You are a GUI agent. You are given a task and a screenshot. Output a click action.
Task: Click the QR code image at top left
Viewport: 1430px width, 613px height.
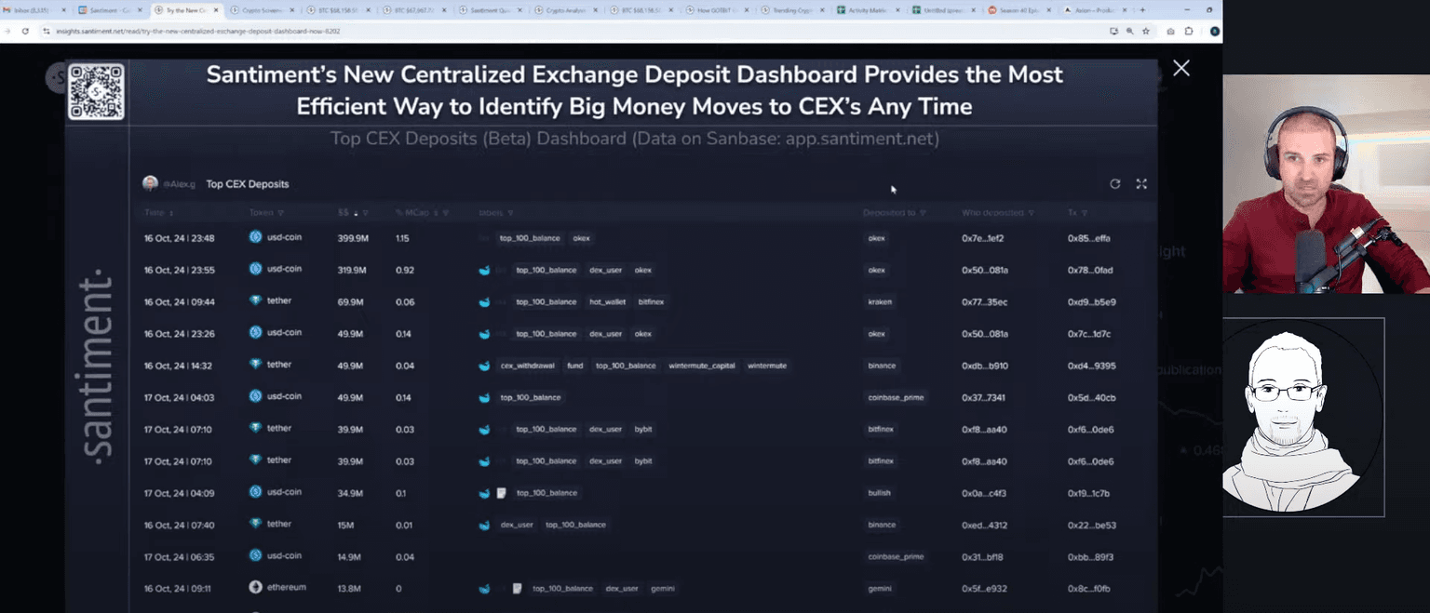[x=96, y=91]
